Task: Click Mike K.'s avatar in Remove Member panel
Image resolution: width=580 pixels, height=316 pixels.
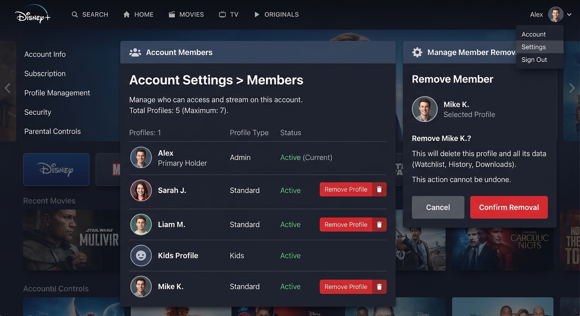Action: (425, 109)
